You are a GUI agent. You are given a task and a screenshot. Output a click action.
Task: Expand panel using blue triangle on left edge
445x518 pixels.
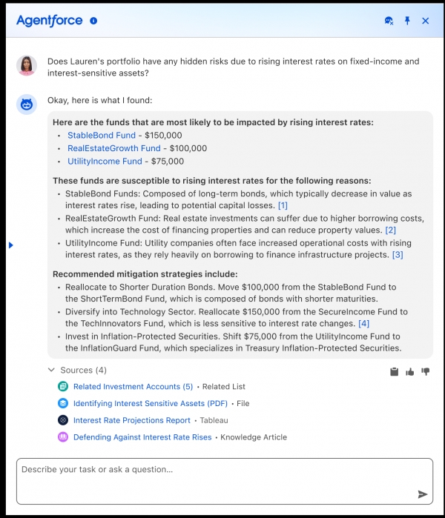coord(11,245)
